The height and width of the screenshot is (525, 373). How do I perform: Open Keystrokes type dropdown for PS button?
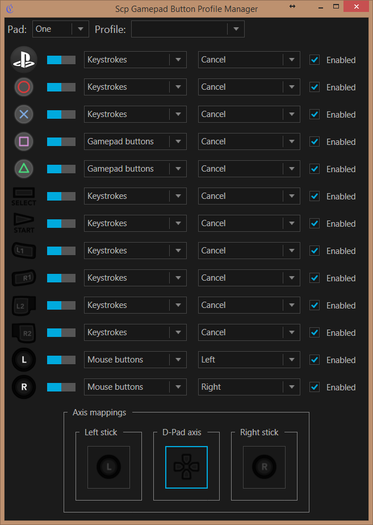135,60
